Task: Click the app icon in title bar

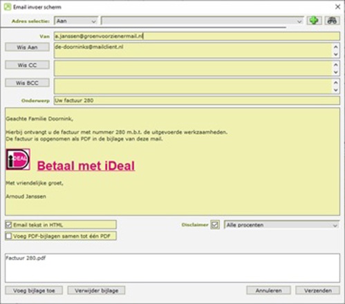Action: click(8, 7)
